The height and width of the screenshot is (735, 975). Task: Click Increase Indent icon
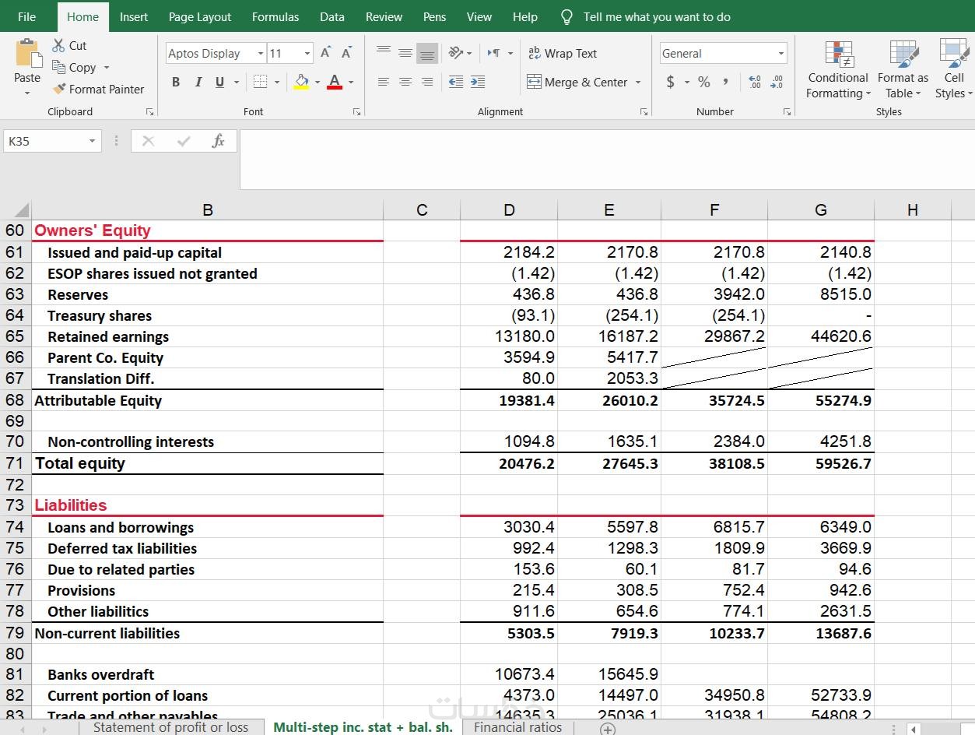point(478,82)
